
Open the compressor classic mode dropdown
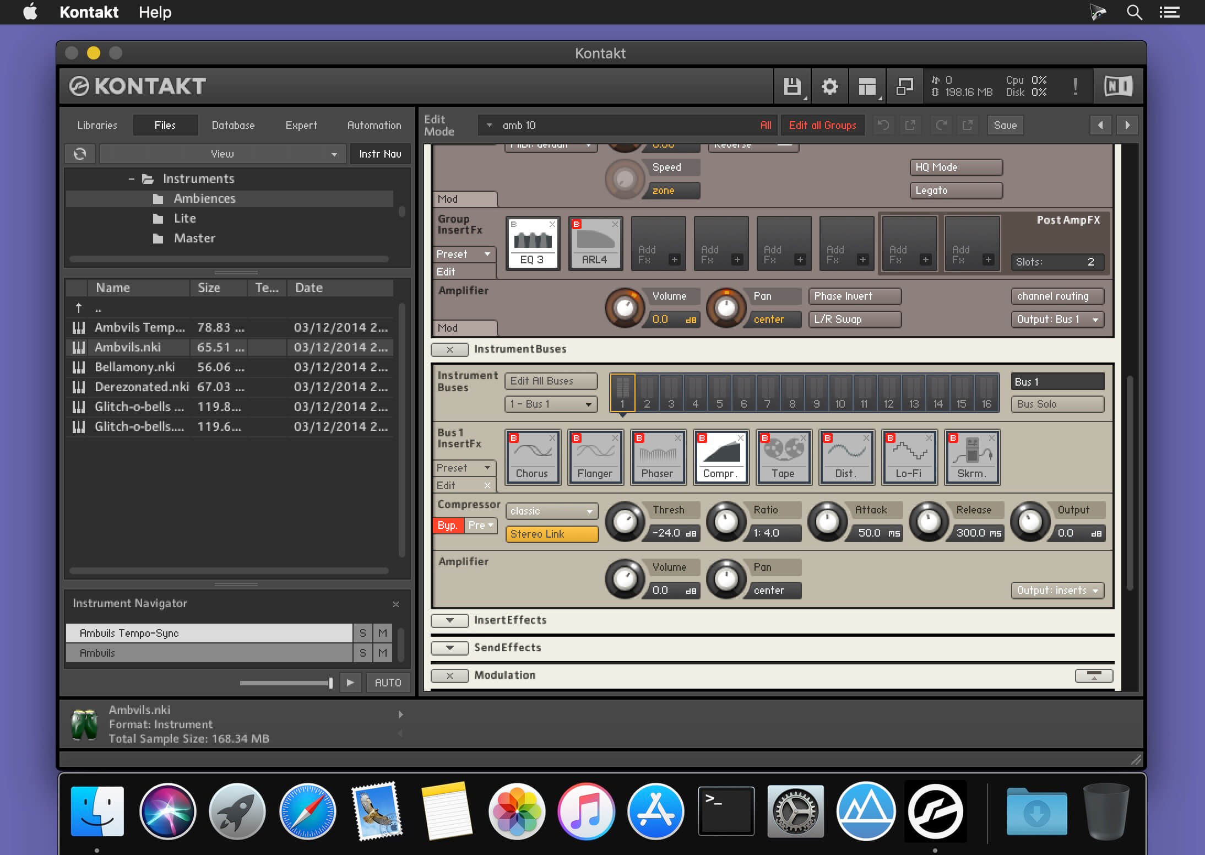click(552, 511)
